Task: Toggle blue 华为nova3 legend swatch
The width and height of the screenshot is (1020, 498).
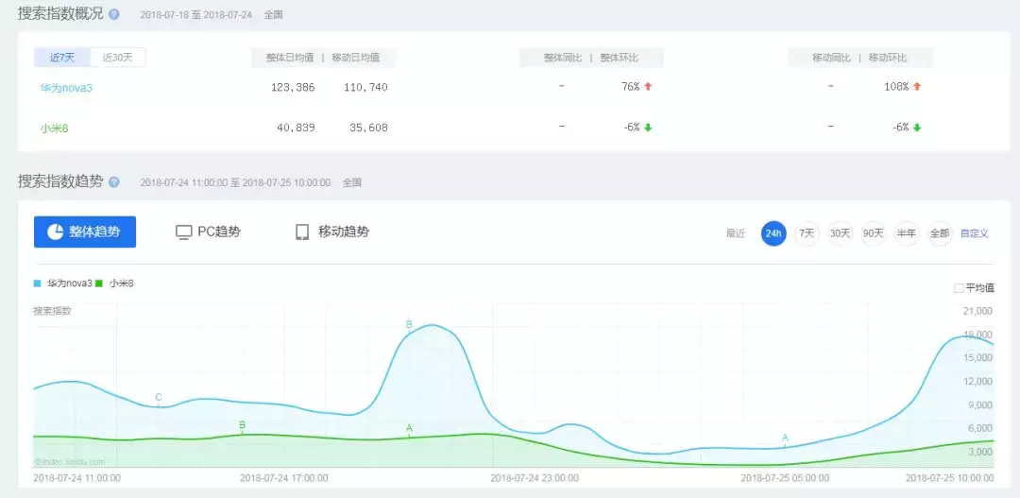Action: (37, 283)
